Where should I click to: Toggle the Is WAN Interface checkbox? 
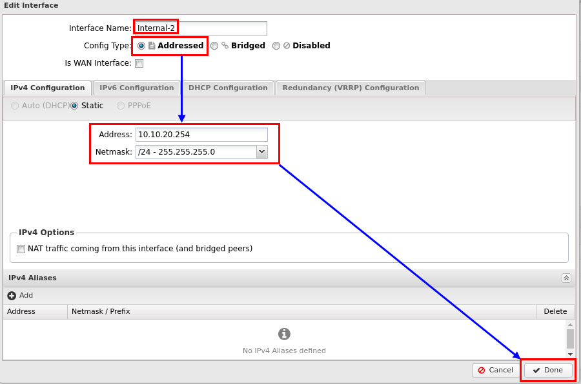point(139,63)
